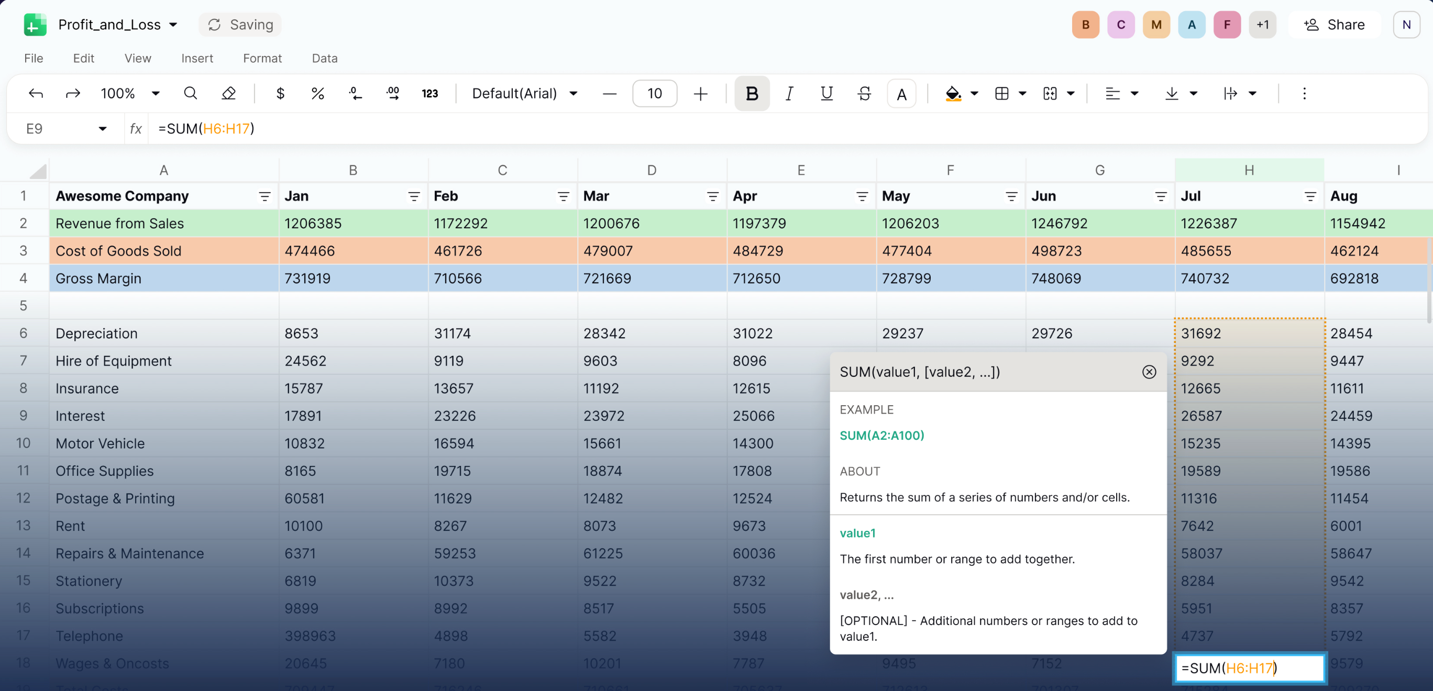Close the SUM function help popup
The image size is (1433, 691).
[x=1149, y=372]
